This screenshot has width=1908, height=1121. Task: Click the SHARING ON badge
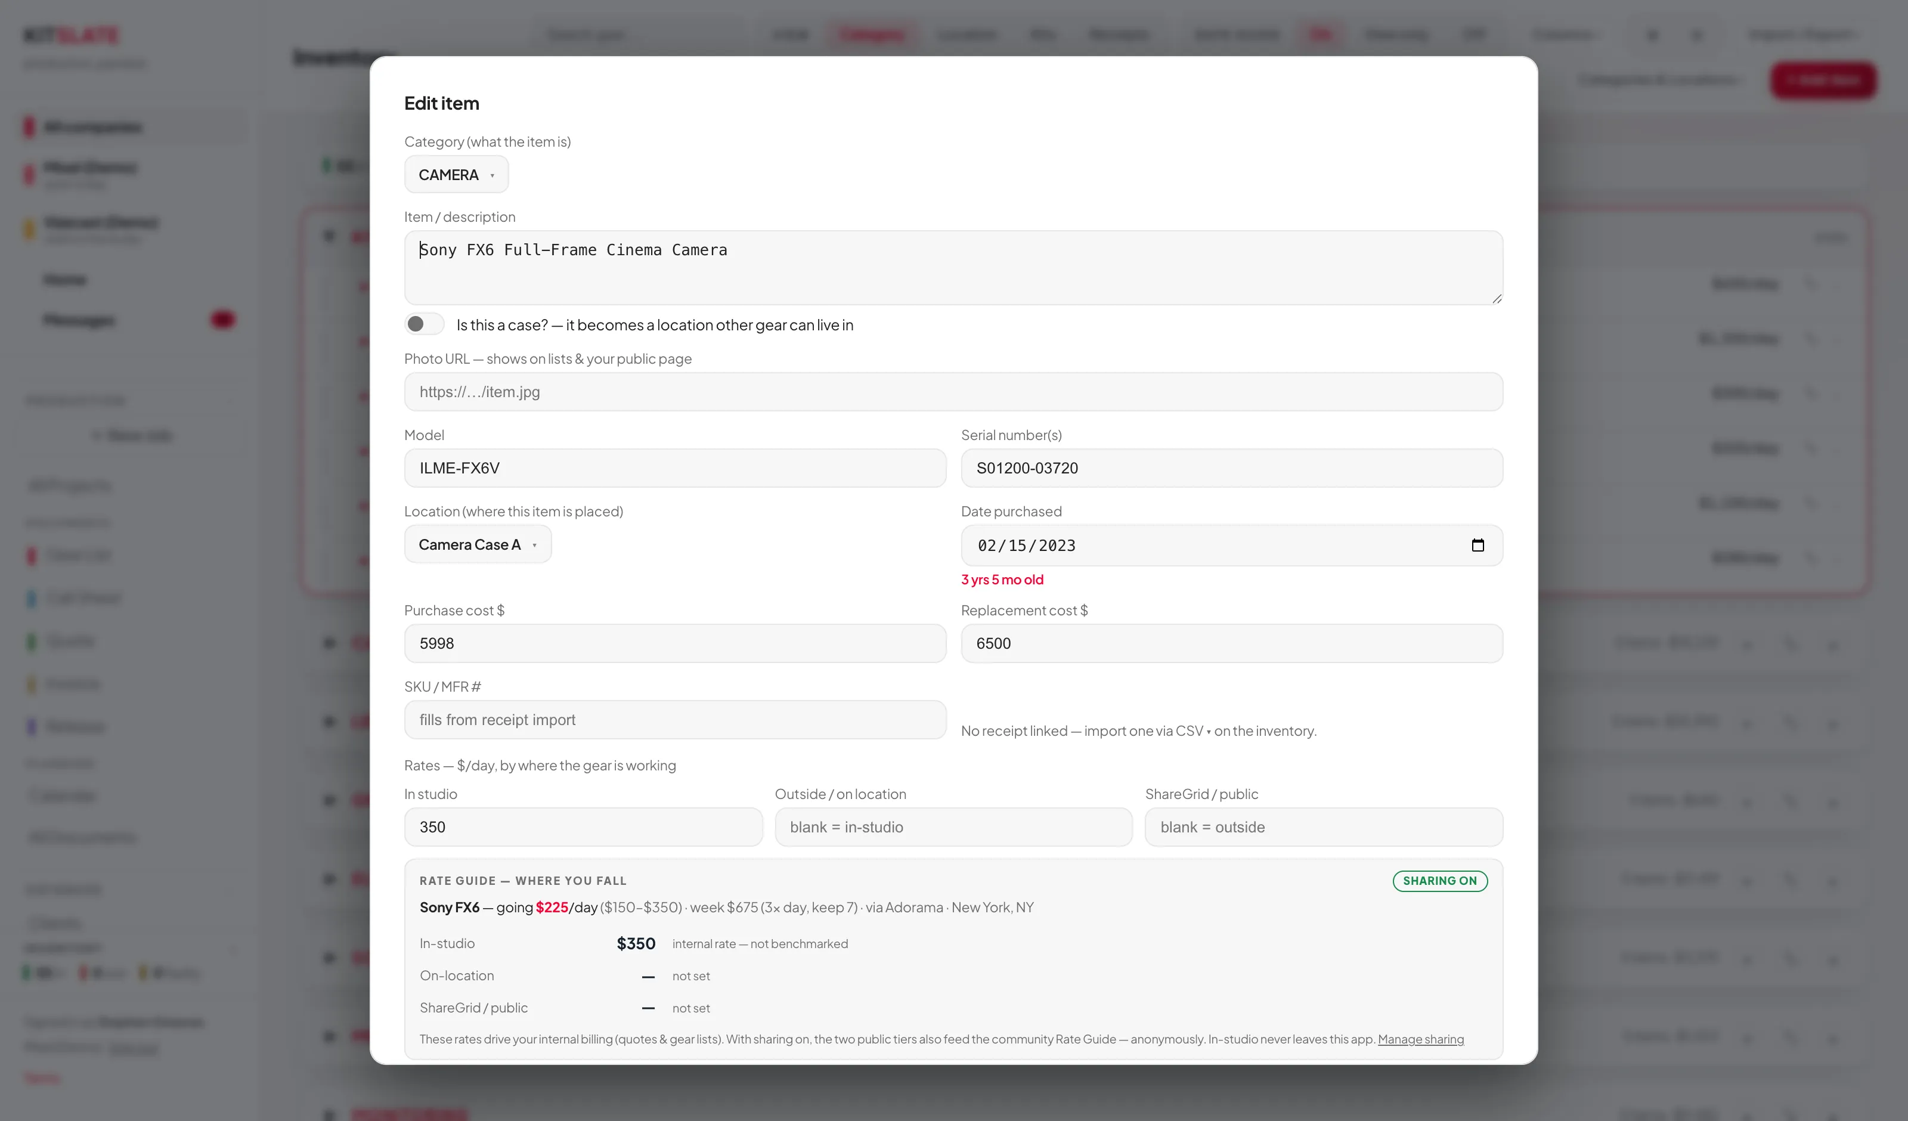(1439, 881)
